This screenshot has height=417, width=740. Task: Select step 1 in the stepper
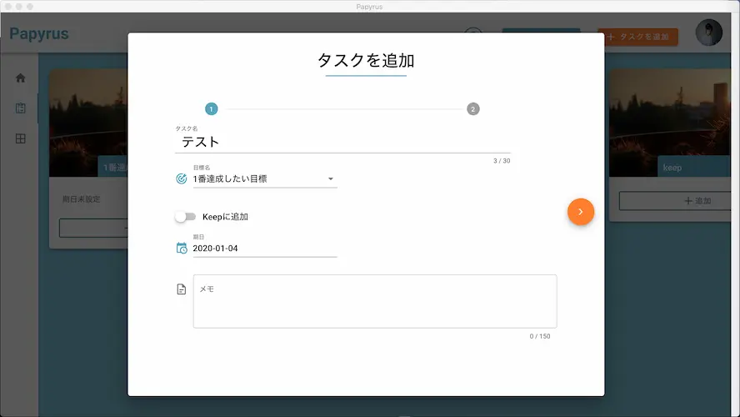click(211, 109)
